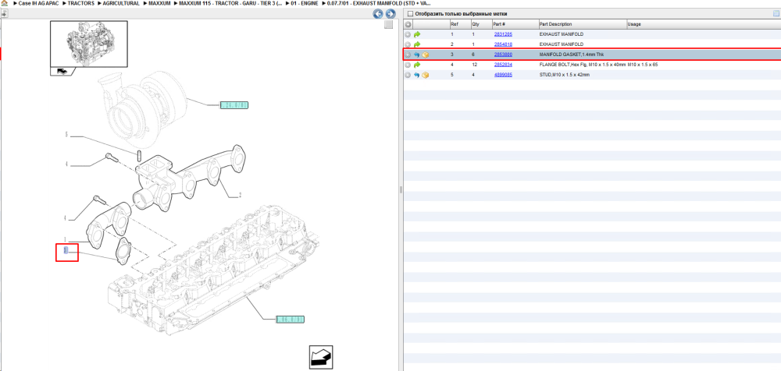Image resolution: width=781 pixels, height=371 pixels.
Task: Click the large arrow icon below diagram
Action: 321,357
